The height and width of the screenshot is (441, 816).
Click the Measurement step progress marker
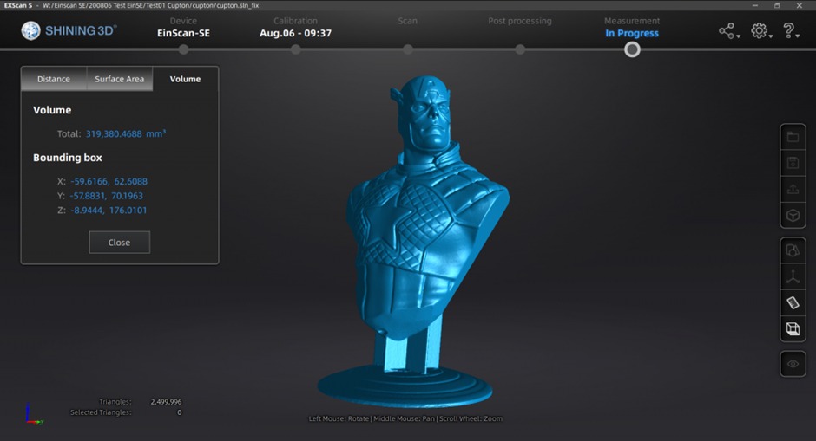[632, 49]
